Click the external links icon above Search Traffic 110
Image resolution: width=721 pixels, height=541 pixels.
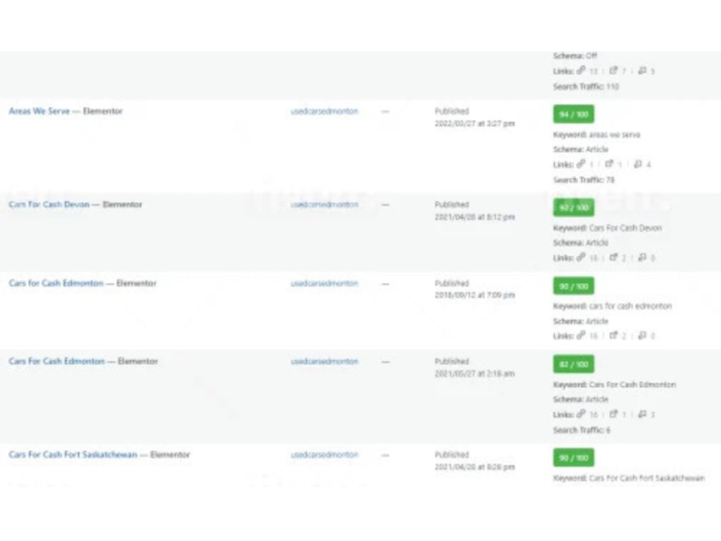pyautogui.click(x=614, y=71)
